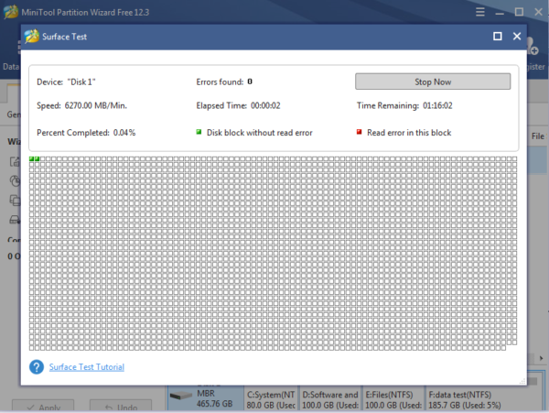Image resolution: width=549 pixels, height=413 pixels.
Task: Select the disk drive icon in main window
Action: (x=180, y=396)
